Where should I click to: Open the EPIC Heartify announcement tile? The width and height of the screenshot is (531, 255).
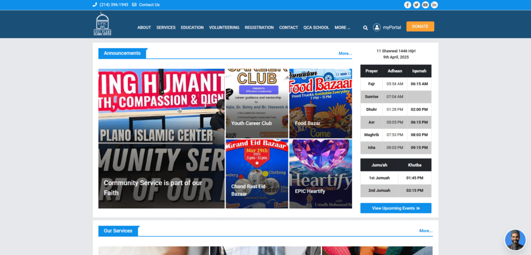[320, 174]
